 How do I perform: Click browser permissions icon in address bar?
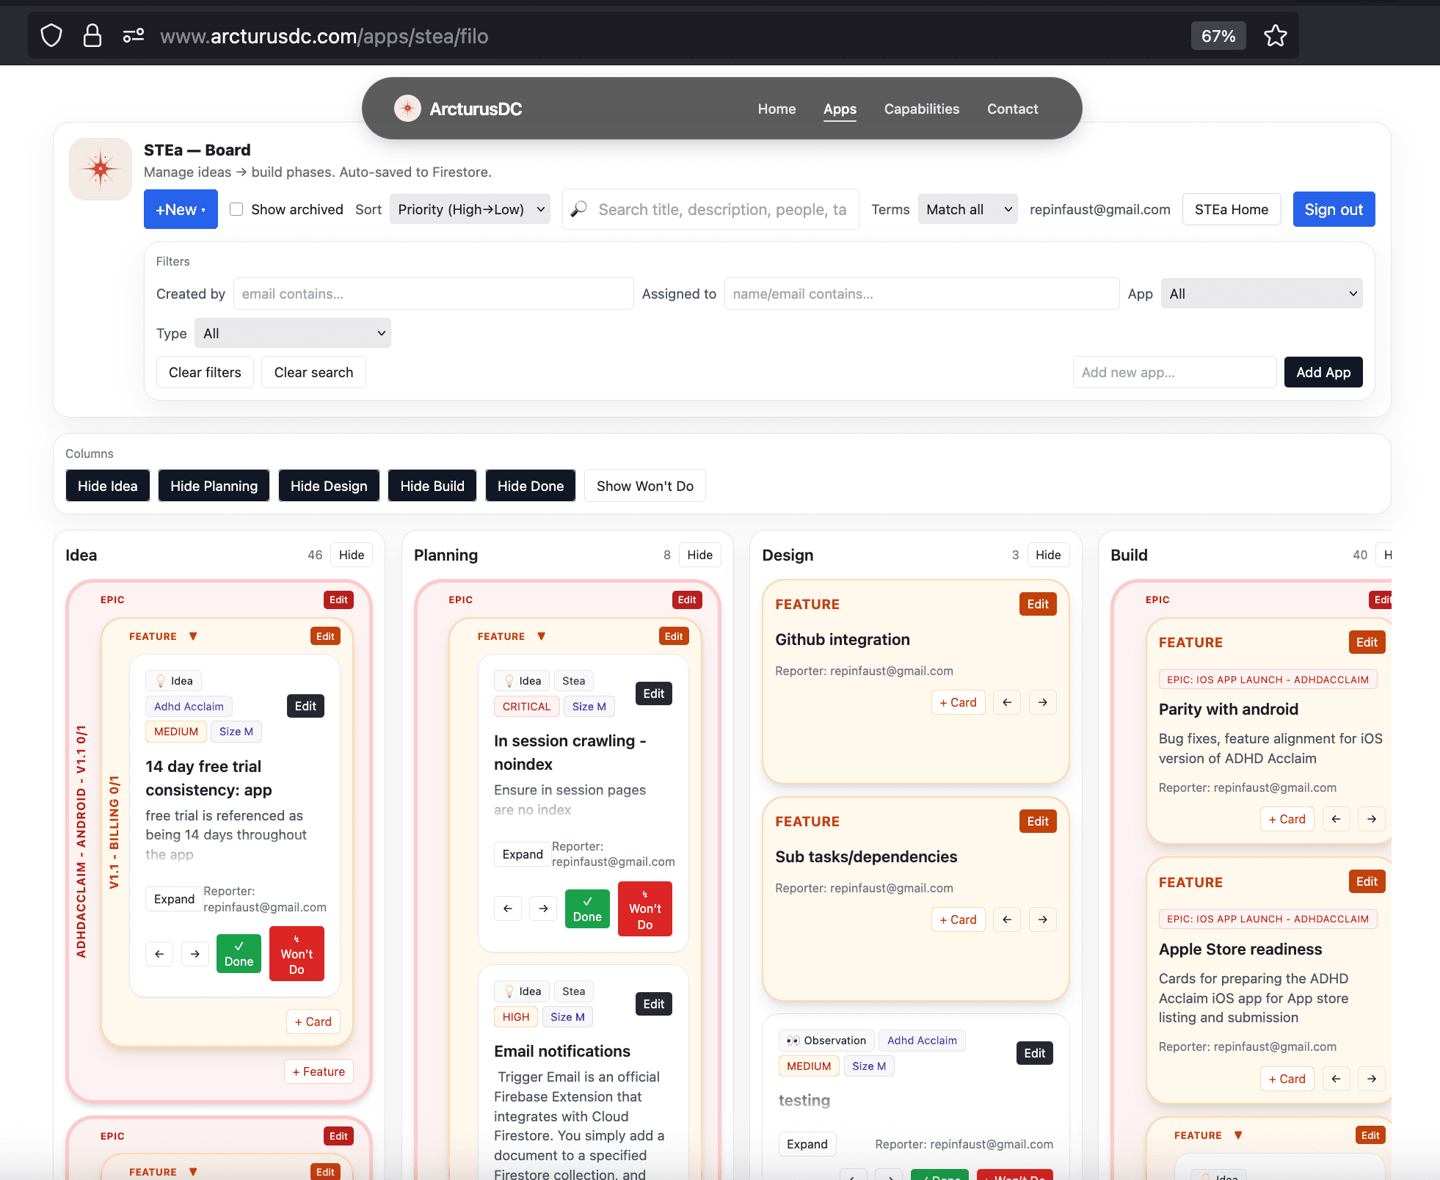[133, 36]
